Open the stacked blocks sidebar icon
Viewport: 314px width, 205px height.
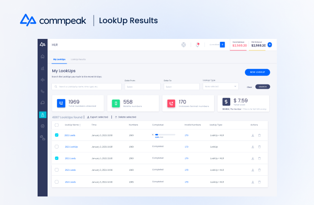pos(42,138)
